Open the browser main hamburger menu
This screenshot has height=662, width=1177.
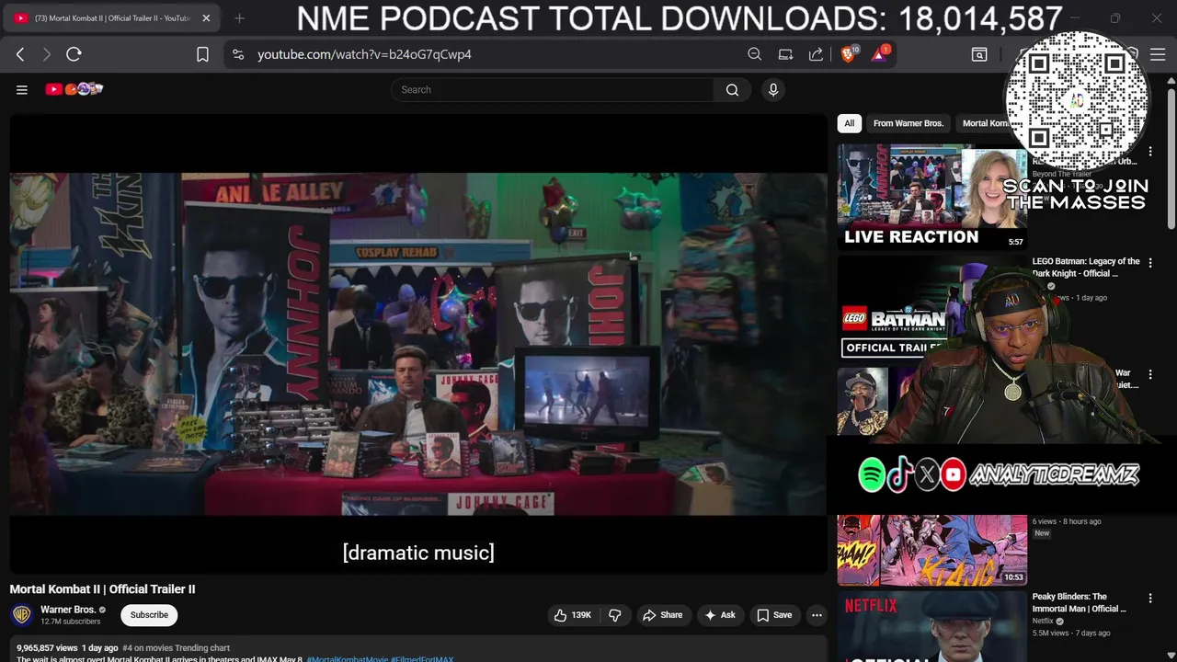[x=1158, y=54]
